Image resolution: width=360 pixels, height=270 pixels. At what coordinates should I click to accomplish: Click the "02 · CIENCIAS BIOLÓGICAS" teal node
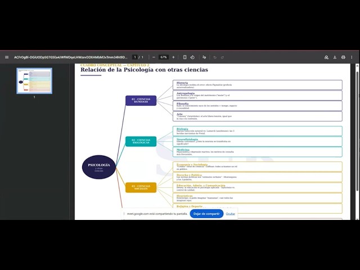141,141
